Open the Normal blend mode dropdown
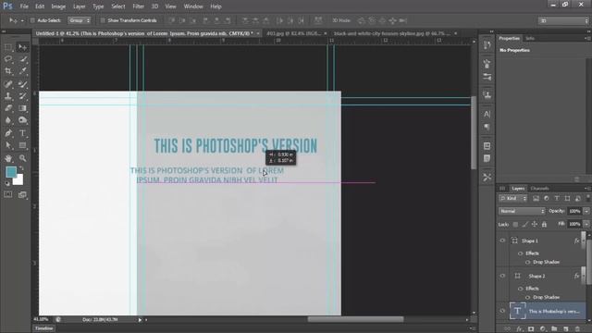The image size is (592, 333). (522, 211)
